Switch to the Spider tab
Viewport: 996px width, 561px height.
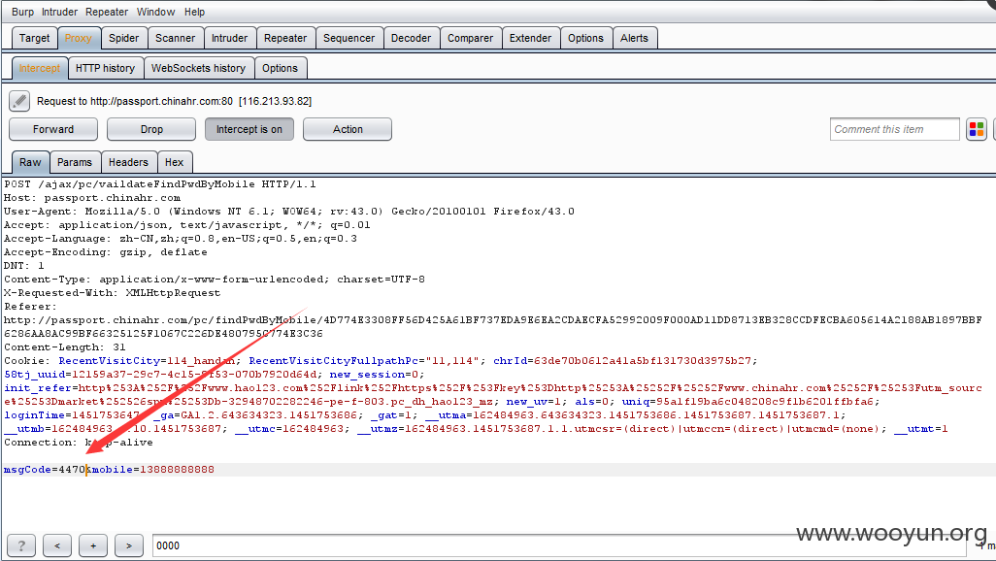[124, 38]
